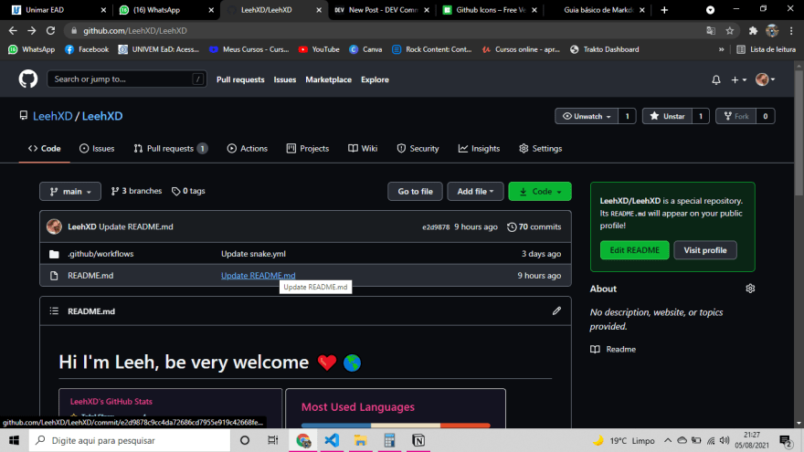Open the Insights tab
804x452 pixels.
[479, 149]
